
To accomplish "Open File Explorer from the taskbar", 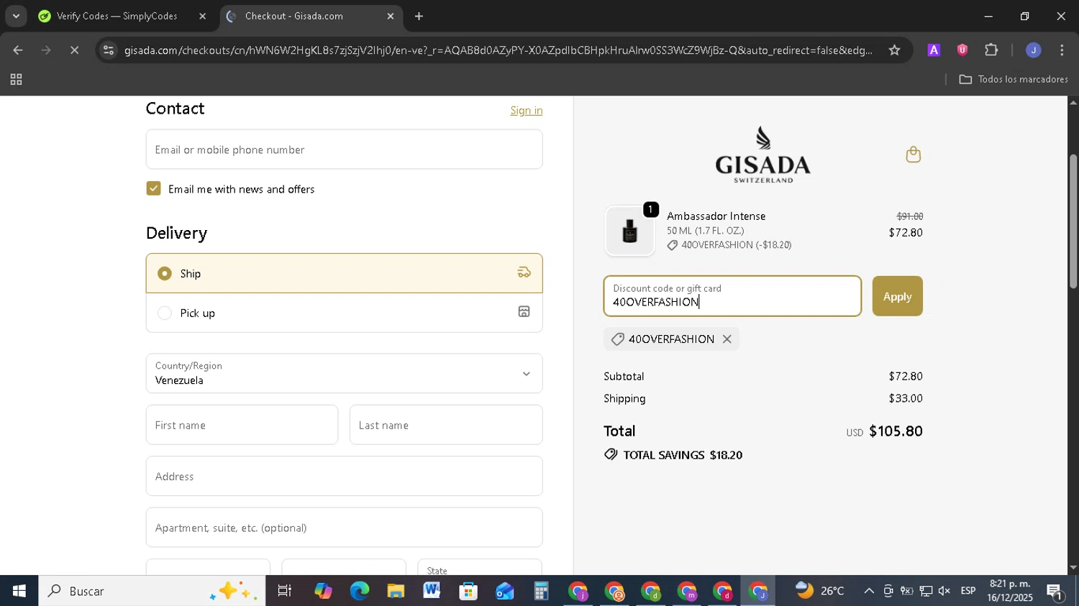I will point(396,591).
